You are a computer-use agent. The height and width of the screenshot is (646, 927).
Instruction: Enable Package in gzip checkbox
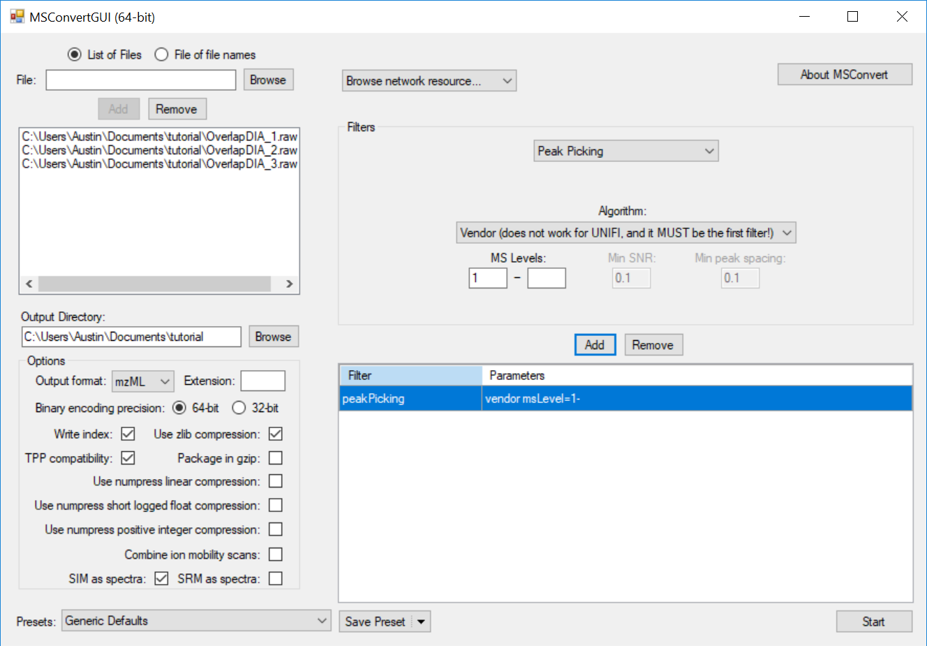[276, 458]
